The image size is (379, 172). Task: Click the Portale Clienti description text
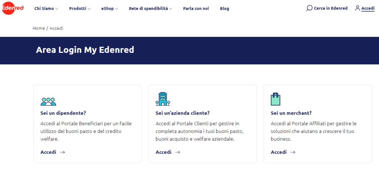click(199, 131)
